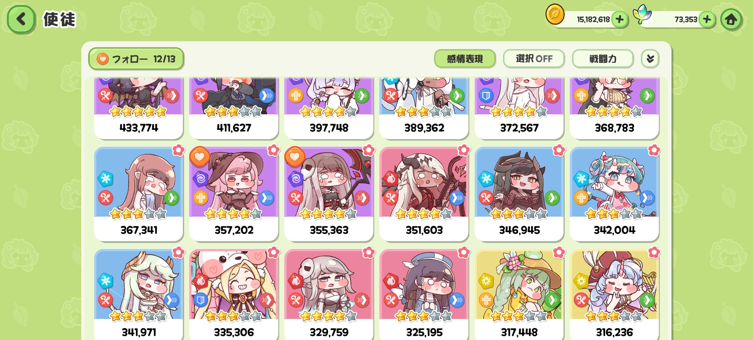Tap the heart follow badge on 357,202 character
Image resolution: width=753 pixels, height=340 pixels.
200,156
